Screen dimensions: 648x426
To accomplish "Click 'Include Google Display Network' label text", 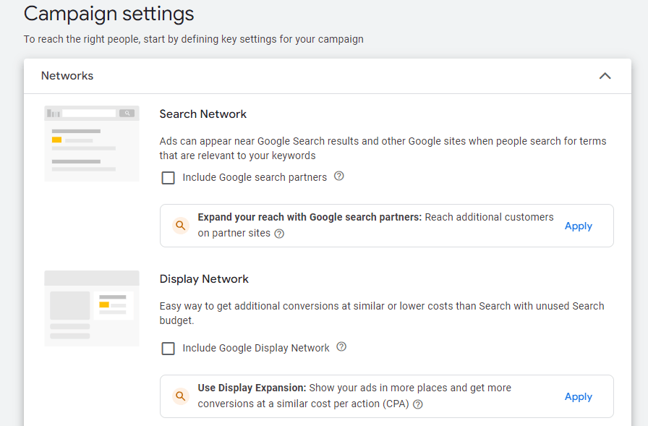I will (x=256, y=349).
